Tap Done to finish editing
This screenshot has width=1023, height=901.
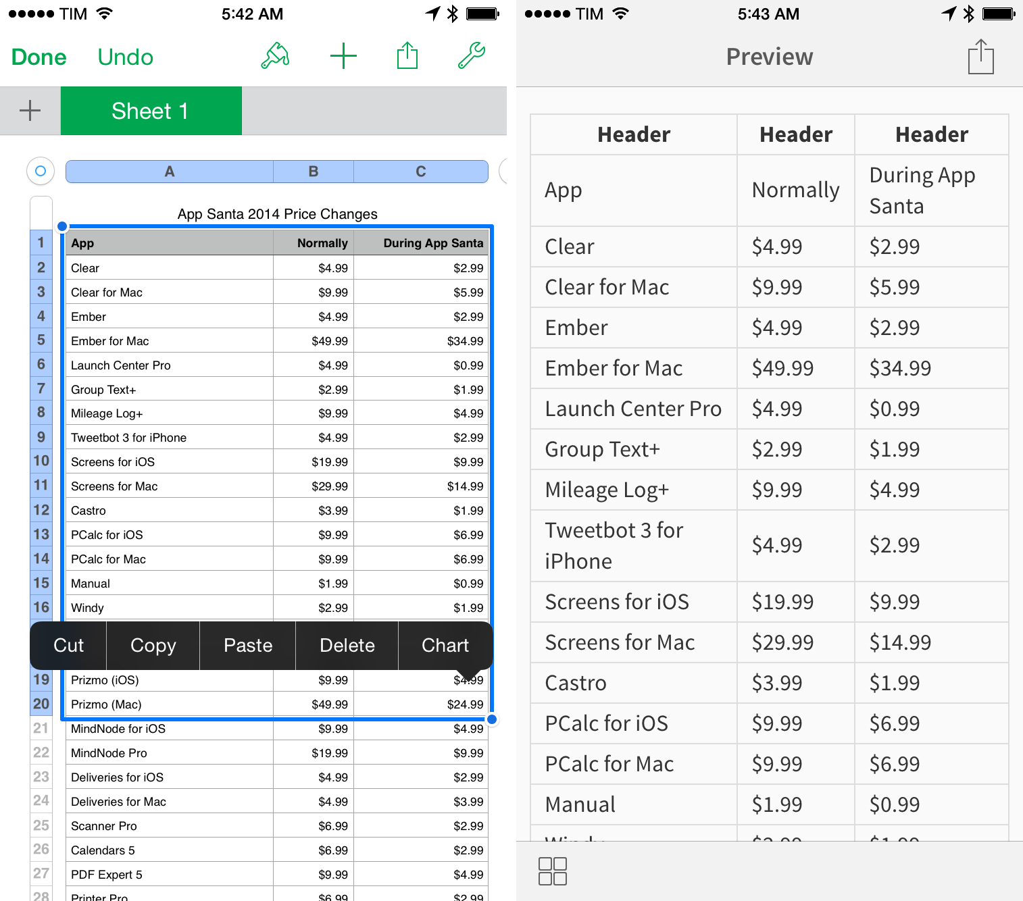click(39, 57)
